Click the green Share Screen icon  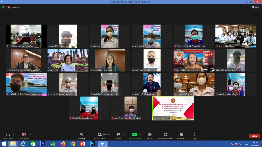coord(134,135)
